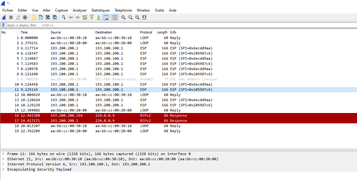
Task: Sort by the No. column header
Action: point(10,32)
